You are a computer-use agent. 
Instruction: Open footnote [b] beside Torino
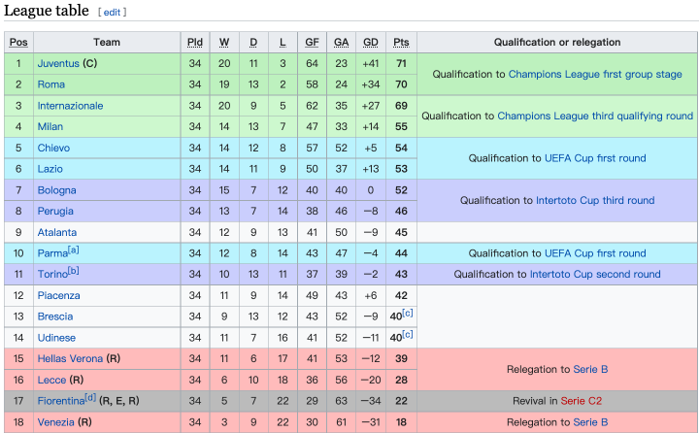point(74,271)
